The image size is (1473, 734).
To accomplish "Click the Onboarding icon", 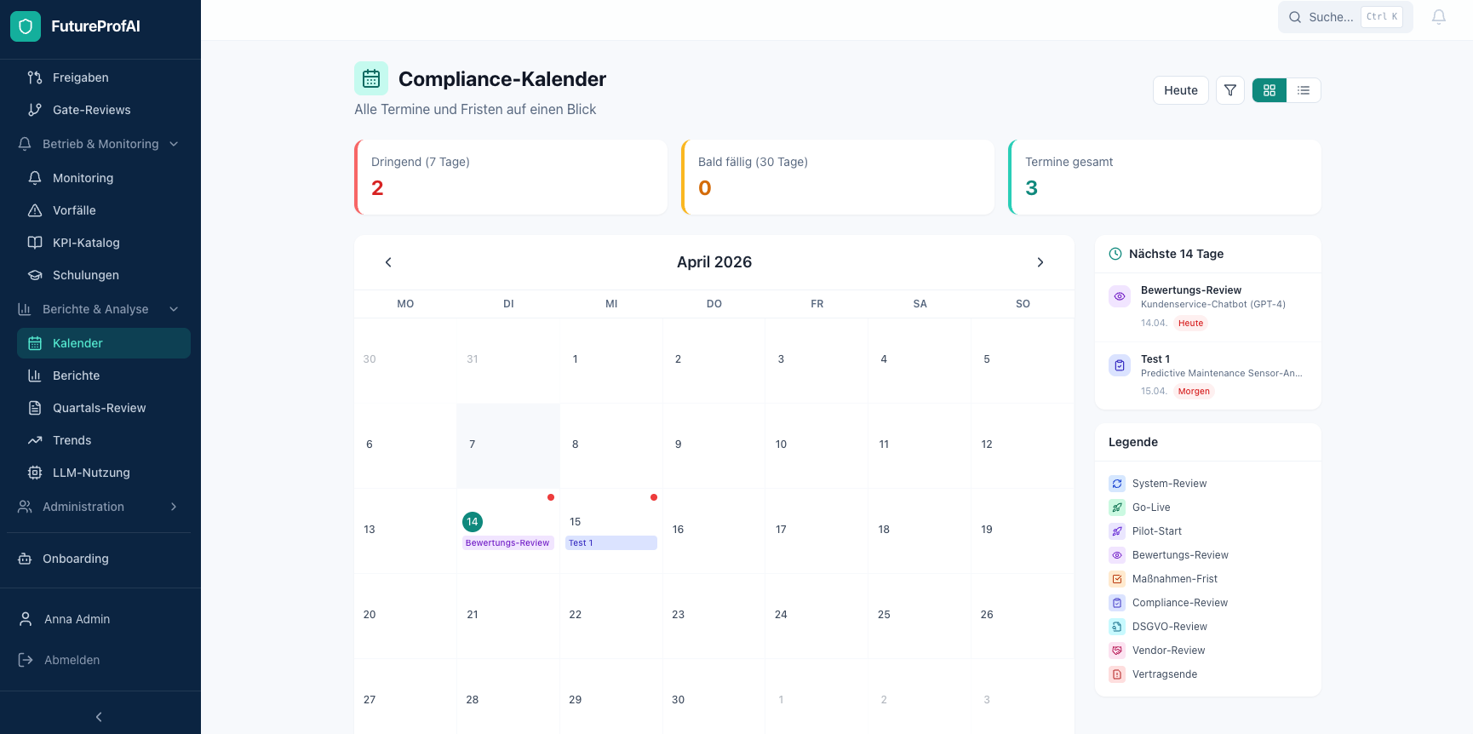I will pos(25,559).
